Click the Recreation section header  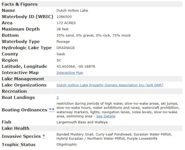click(x=14, y=91)
